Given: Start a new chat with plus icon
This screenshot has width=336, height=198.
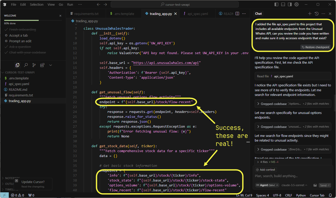Looking at the screenshot, I should pos(310,14).
